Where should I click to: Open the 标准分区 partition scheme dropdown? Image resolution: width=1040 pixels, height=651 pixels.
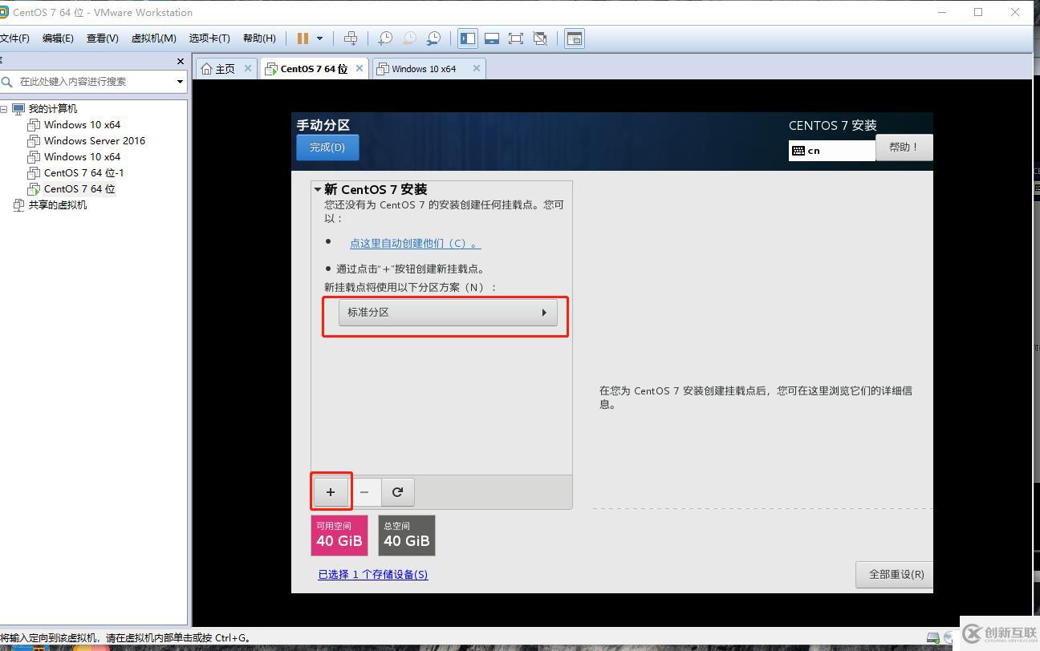coord(448,313)
